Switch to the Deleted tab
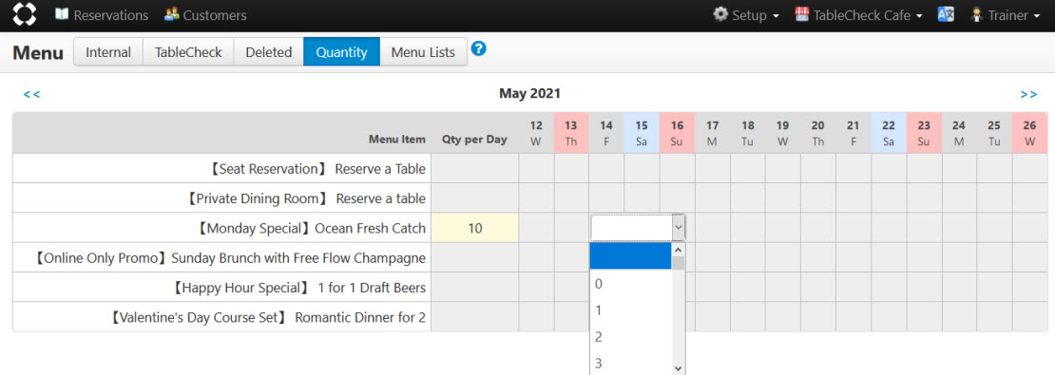 click(268, 52)
